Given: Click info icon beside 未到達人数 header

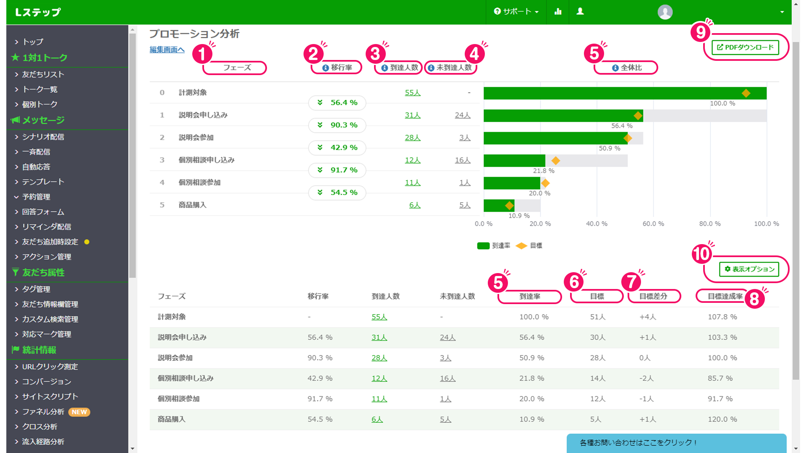Looking at the screenshot, I should coord(431,68).
